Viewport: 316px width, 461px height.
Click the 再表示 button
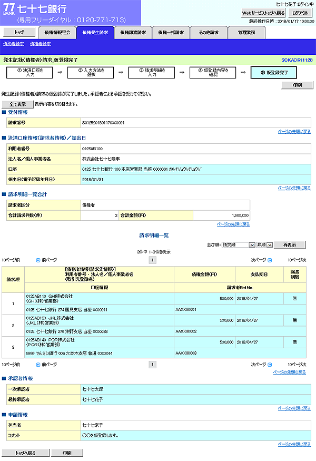pyautogui.click(x=290, y=245)
